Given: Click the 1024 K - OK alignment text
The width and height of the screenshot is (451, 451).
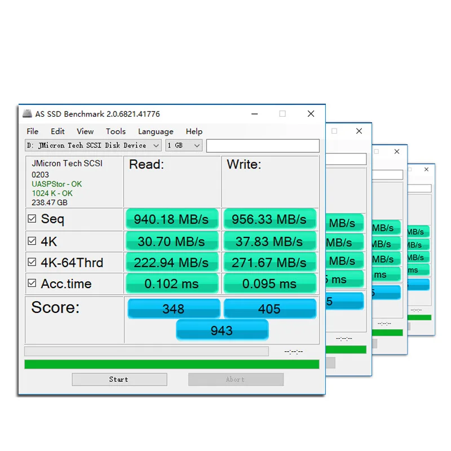Looking at the screenshot, I should [52, 193].
